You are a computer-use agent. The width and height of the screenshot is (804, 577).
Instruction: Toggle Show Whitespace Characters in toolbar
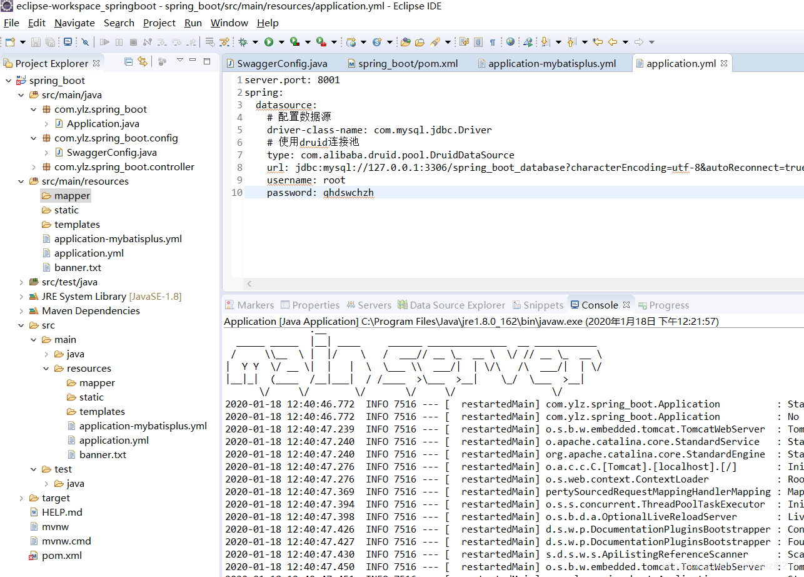tap(492, 41)
